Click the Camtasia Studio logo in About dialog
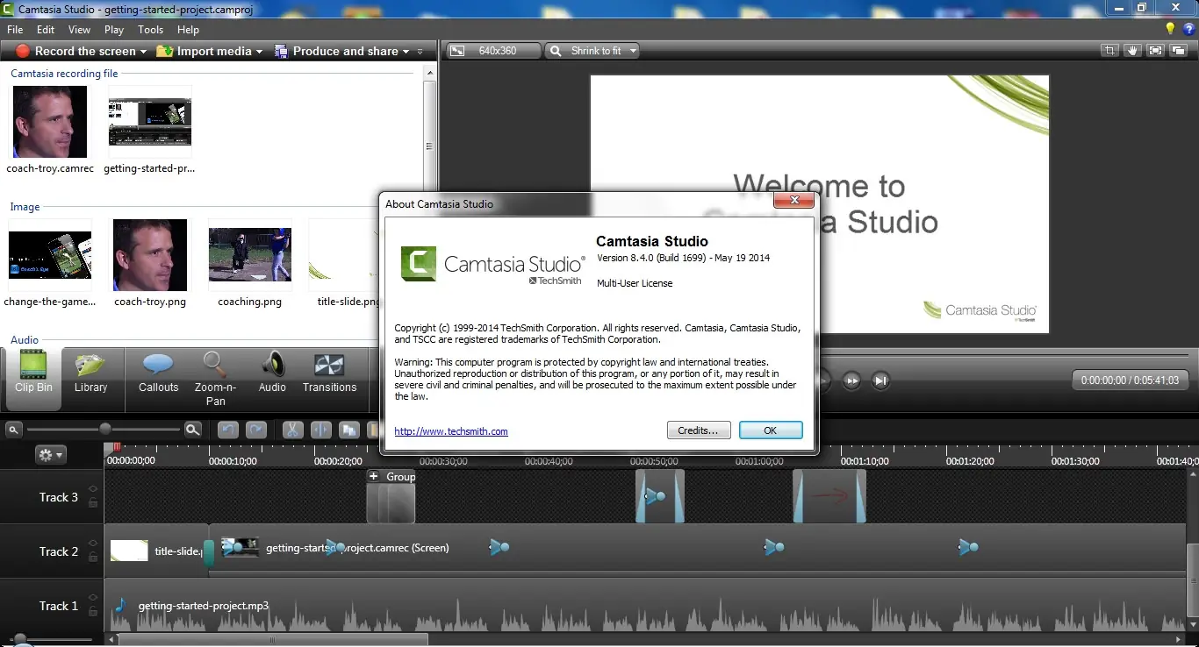Image resolution: width=1199 pixels, height=647 pixels. pos(492,265)
